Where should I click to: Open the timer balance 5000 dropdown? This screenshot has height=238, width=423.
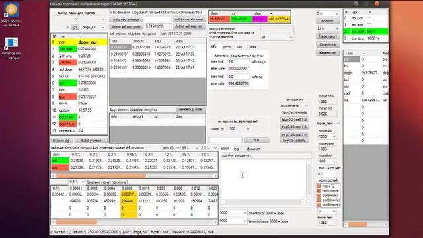(x=233, y=221)
